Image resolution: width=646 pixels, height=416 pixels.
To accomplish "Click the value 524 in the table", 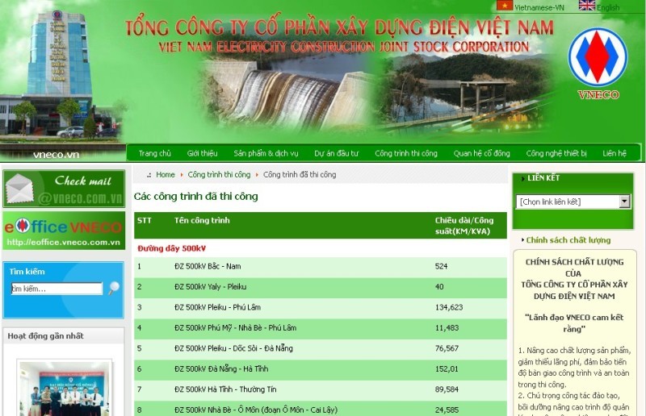I will (x=441, y=266).
